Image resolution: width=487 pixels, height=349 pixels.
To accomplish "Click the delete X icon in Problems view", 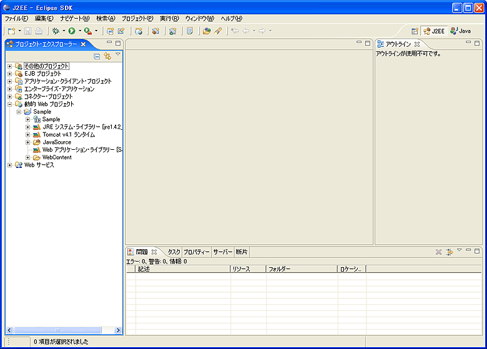I will 438,252.
